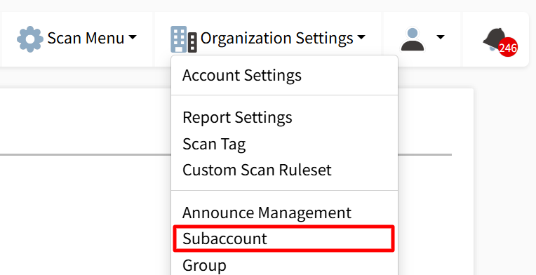Open the user account dropdown arrow
The width and height of the screenshot is (536, 275).
click(441, 36)
